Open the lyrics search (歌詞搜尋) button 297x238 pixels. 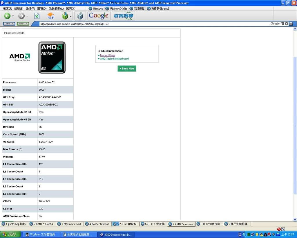click(x=124, y=16)
